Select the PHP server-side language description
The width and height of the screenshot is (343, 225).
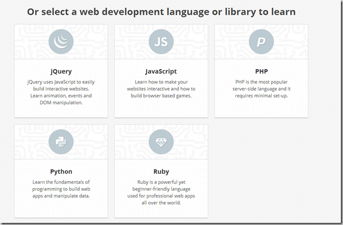point(261,89)
